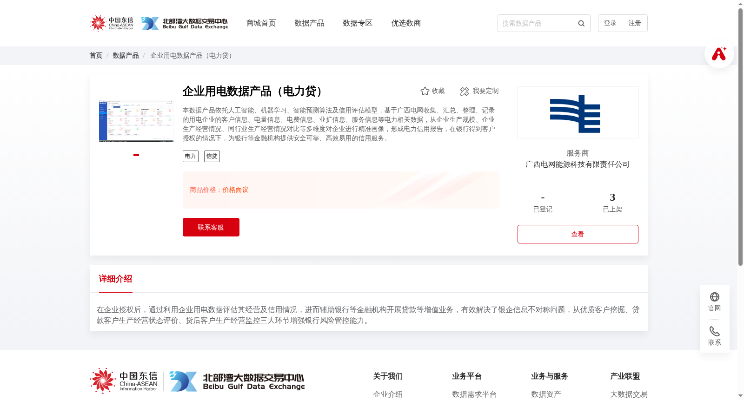The height and width of the screenshot is (400, 744).
Task: Click the 电力 tag
Action: pos(191,156)
